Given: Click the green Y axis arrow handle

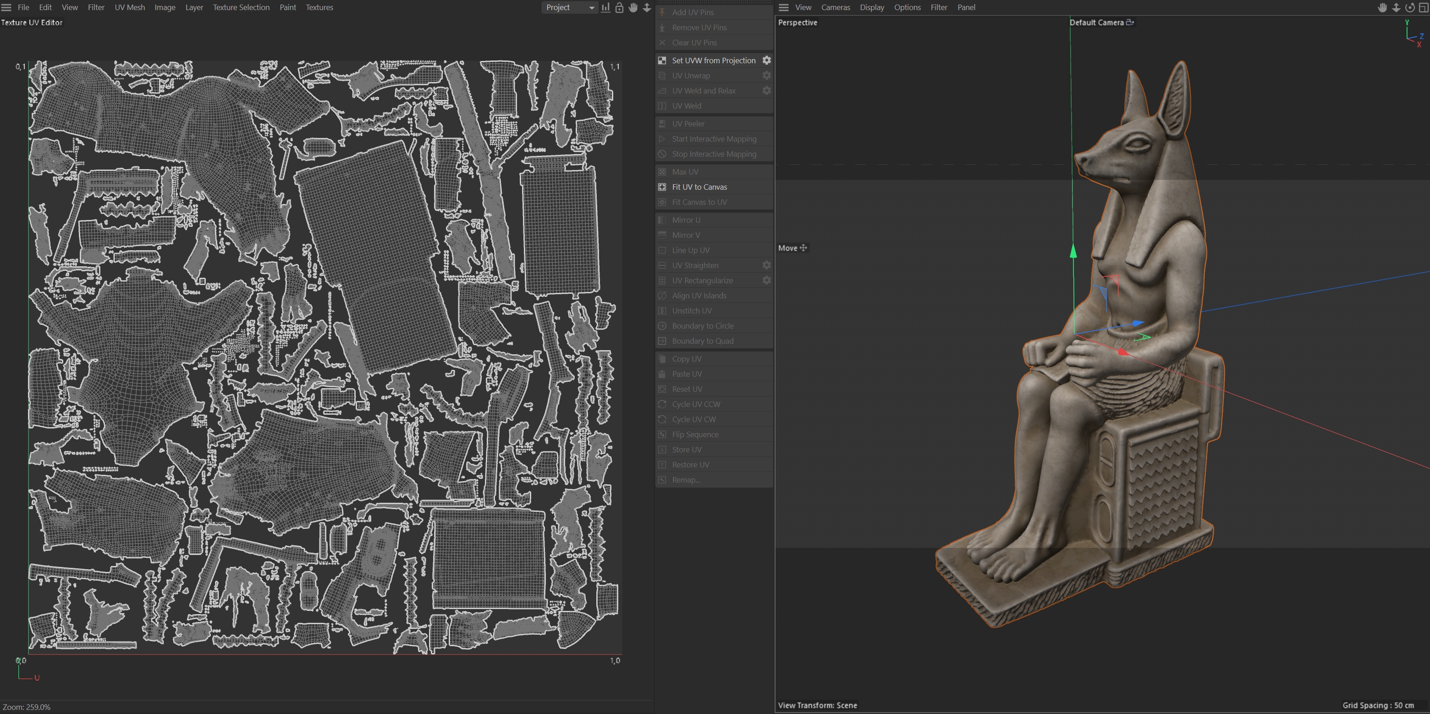Looking at the screenshot, I should [1073, 252].
